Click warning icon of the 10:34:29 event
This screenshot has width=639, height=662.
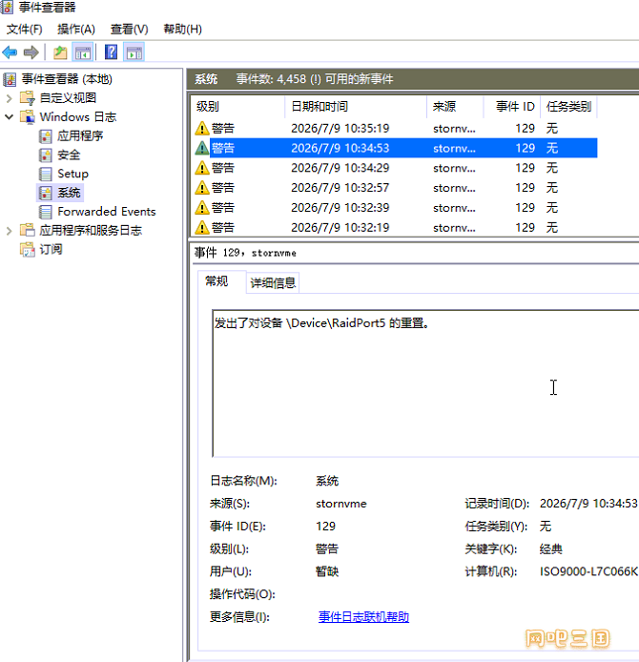[x=202, y=168]
